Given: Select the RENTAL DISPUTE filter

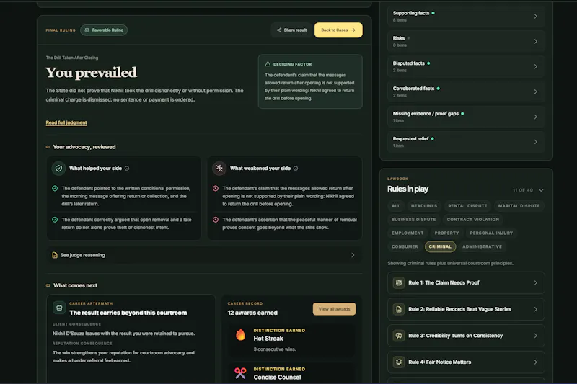Looking at the screenshot, I should point(467,206).
